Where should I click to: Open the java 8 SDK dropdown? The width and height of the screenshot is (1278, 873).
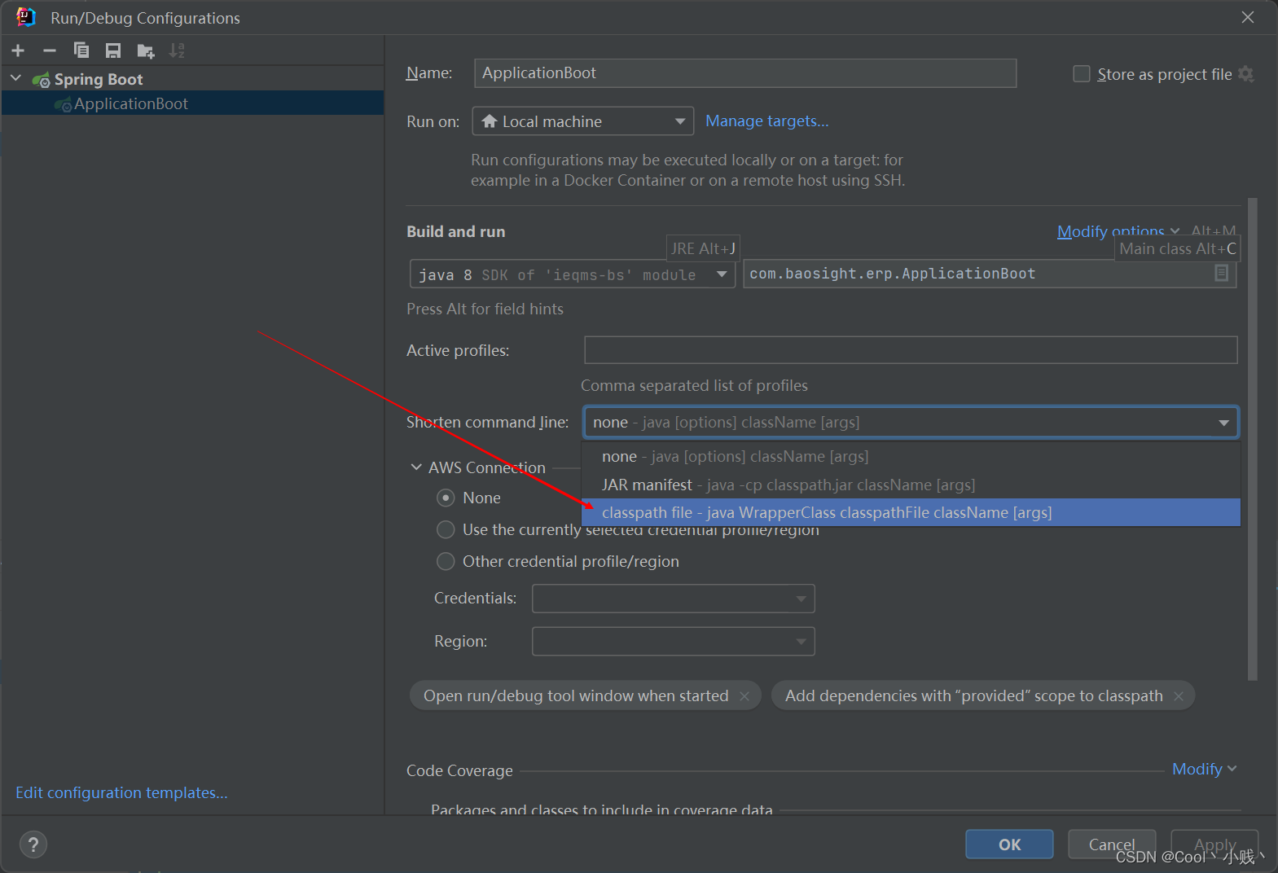(x=573, y=274)
